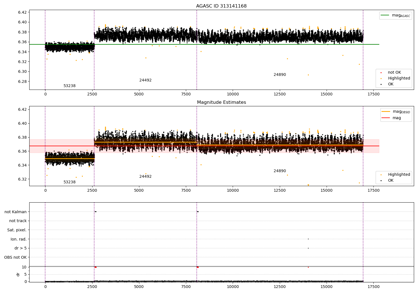The image size is (418, 293).
Task: Click the 'dr > 5' row label
Action: (x=21, y=248)
